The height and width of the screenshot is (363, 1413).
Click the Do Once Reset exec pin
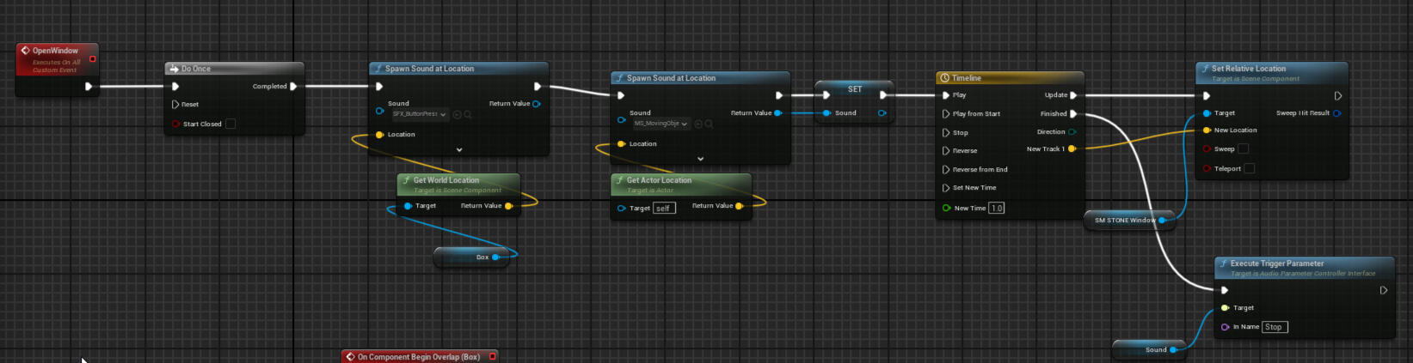click(175, 105)
